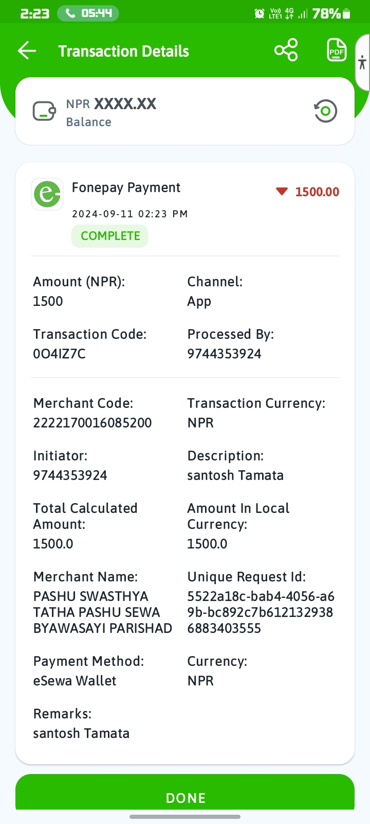Tap the 1500.00 debit amount
370x824 pixels.
pos(317,192)
